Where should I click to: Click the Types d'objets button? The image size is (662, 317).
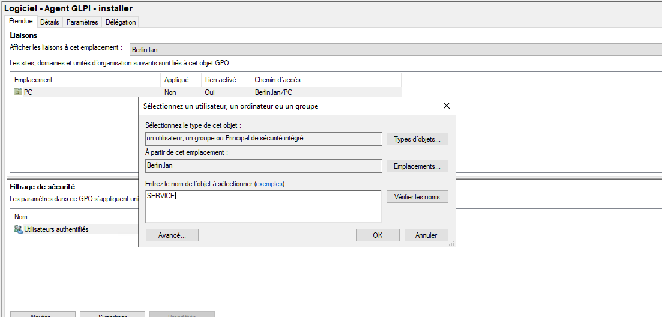pyautogui.click(x=417, y=139)
